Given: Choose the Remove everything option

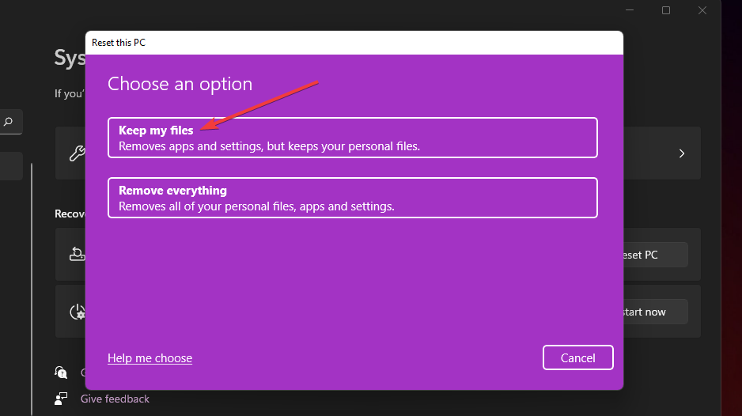Looking at the screenshot, I should click(353, 198).
